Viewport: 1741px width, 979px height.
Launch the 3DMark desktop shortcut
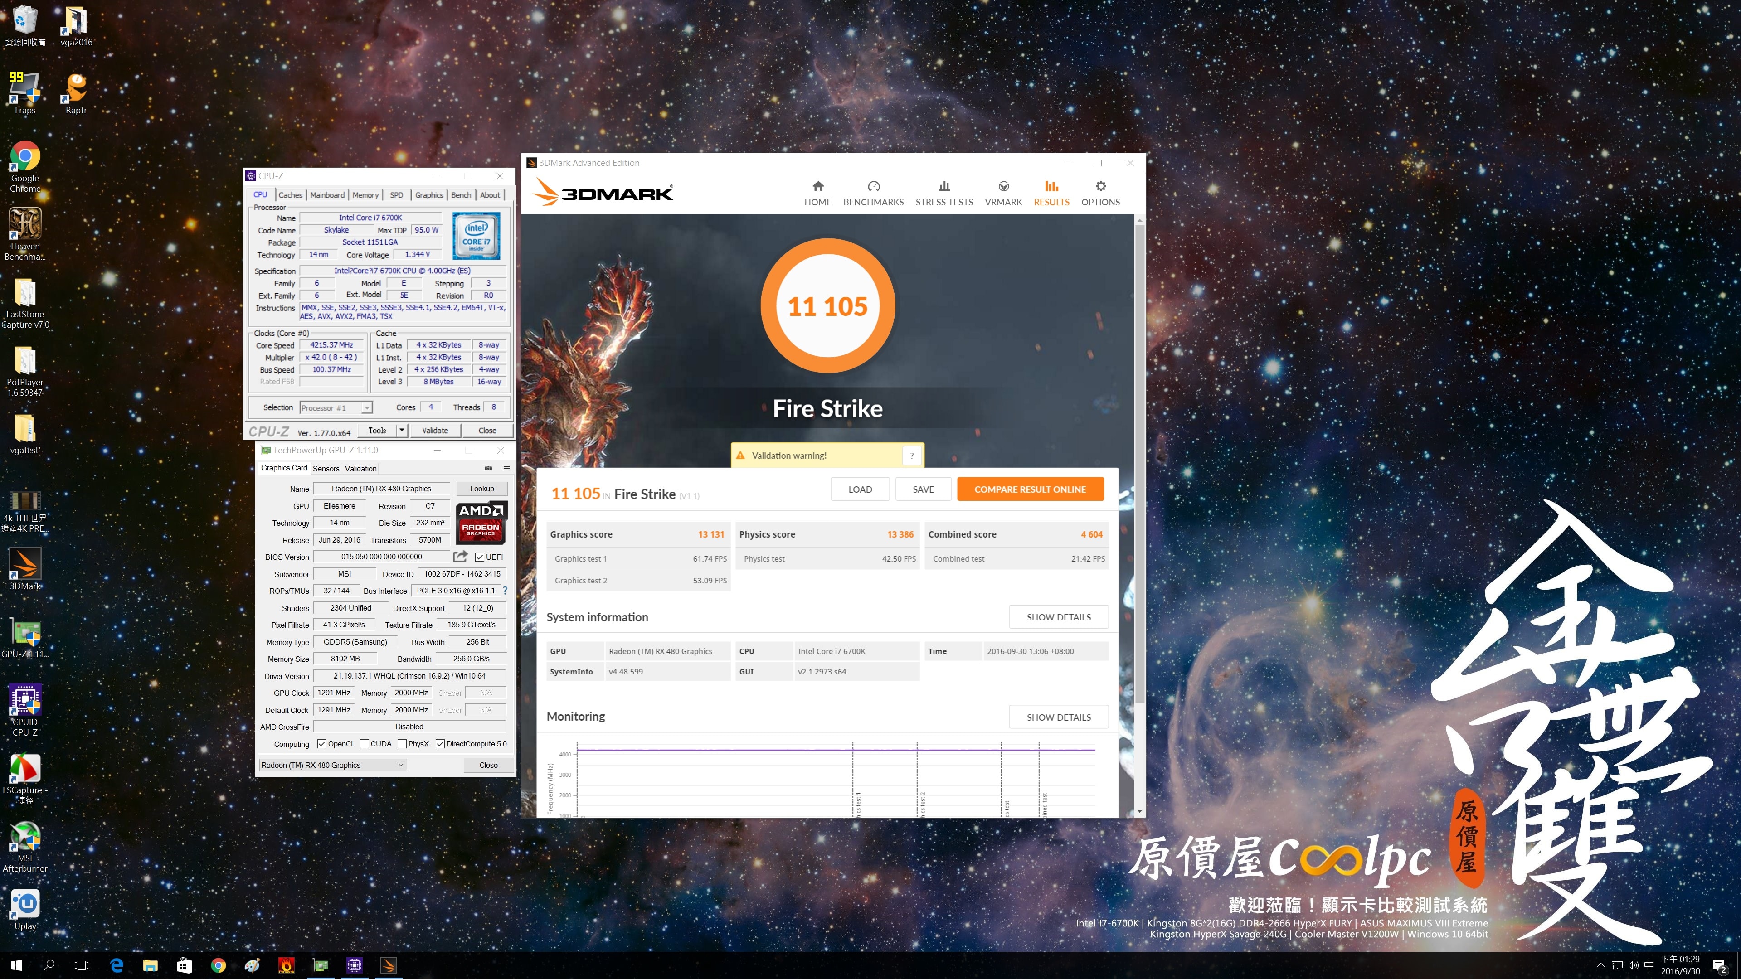[x=25, y=568]
